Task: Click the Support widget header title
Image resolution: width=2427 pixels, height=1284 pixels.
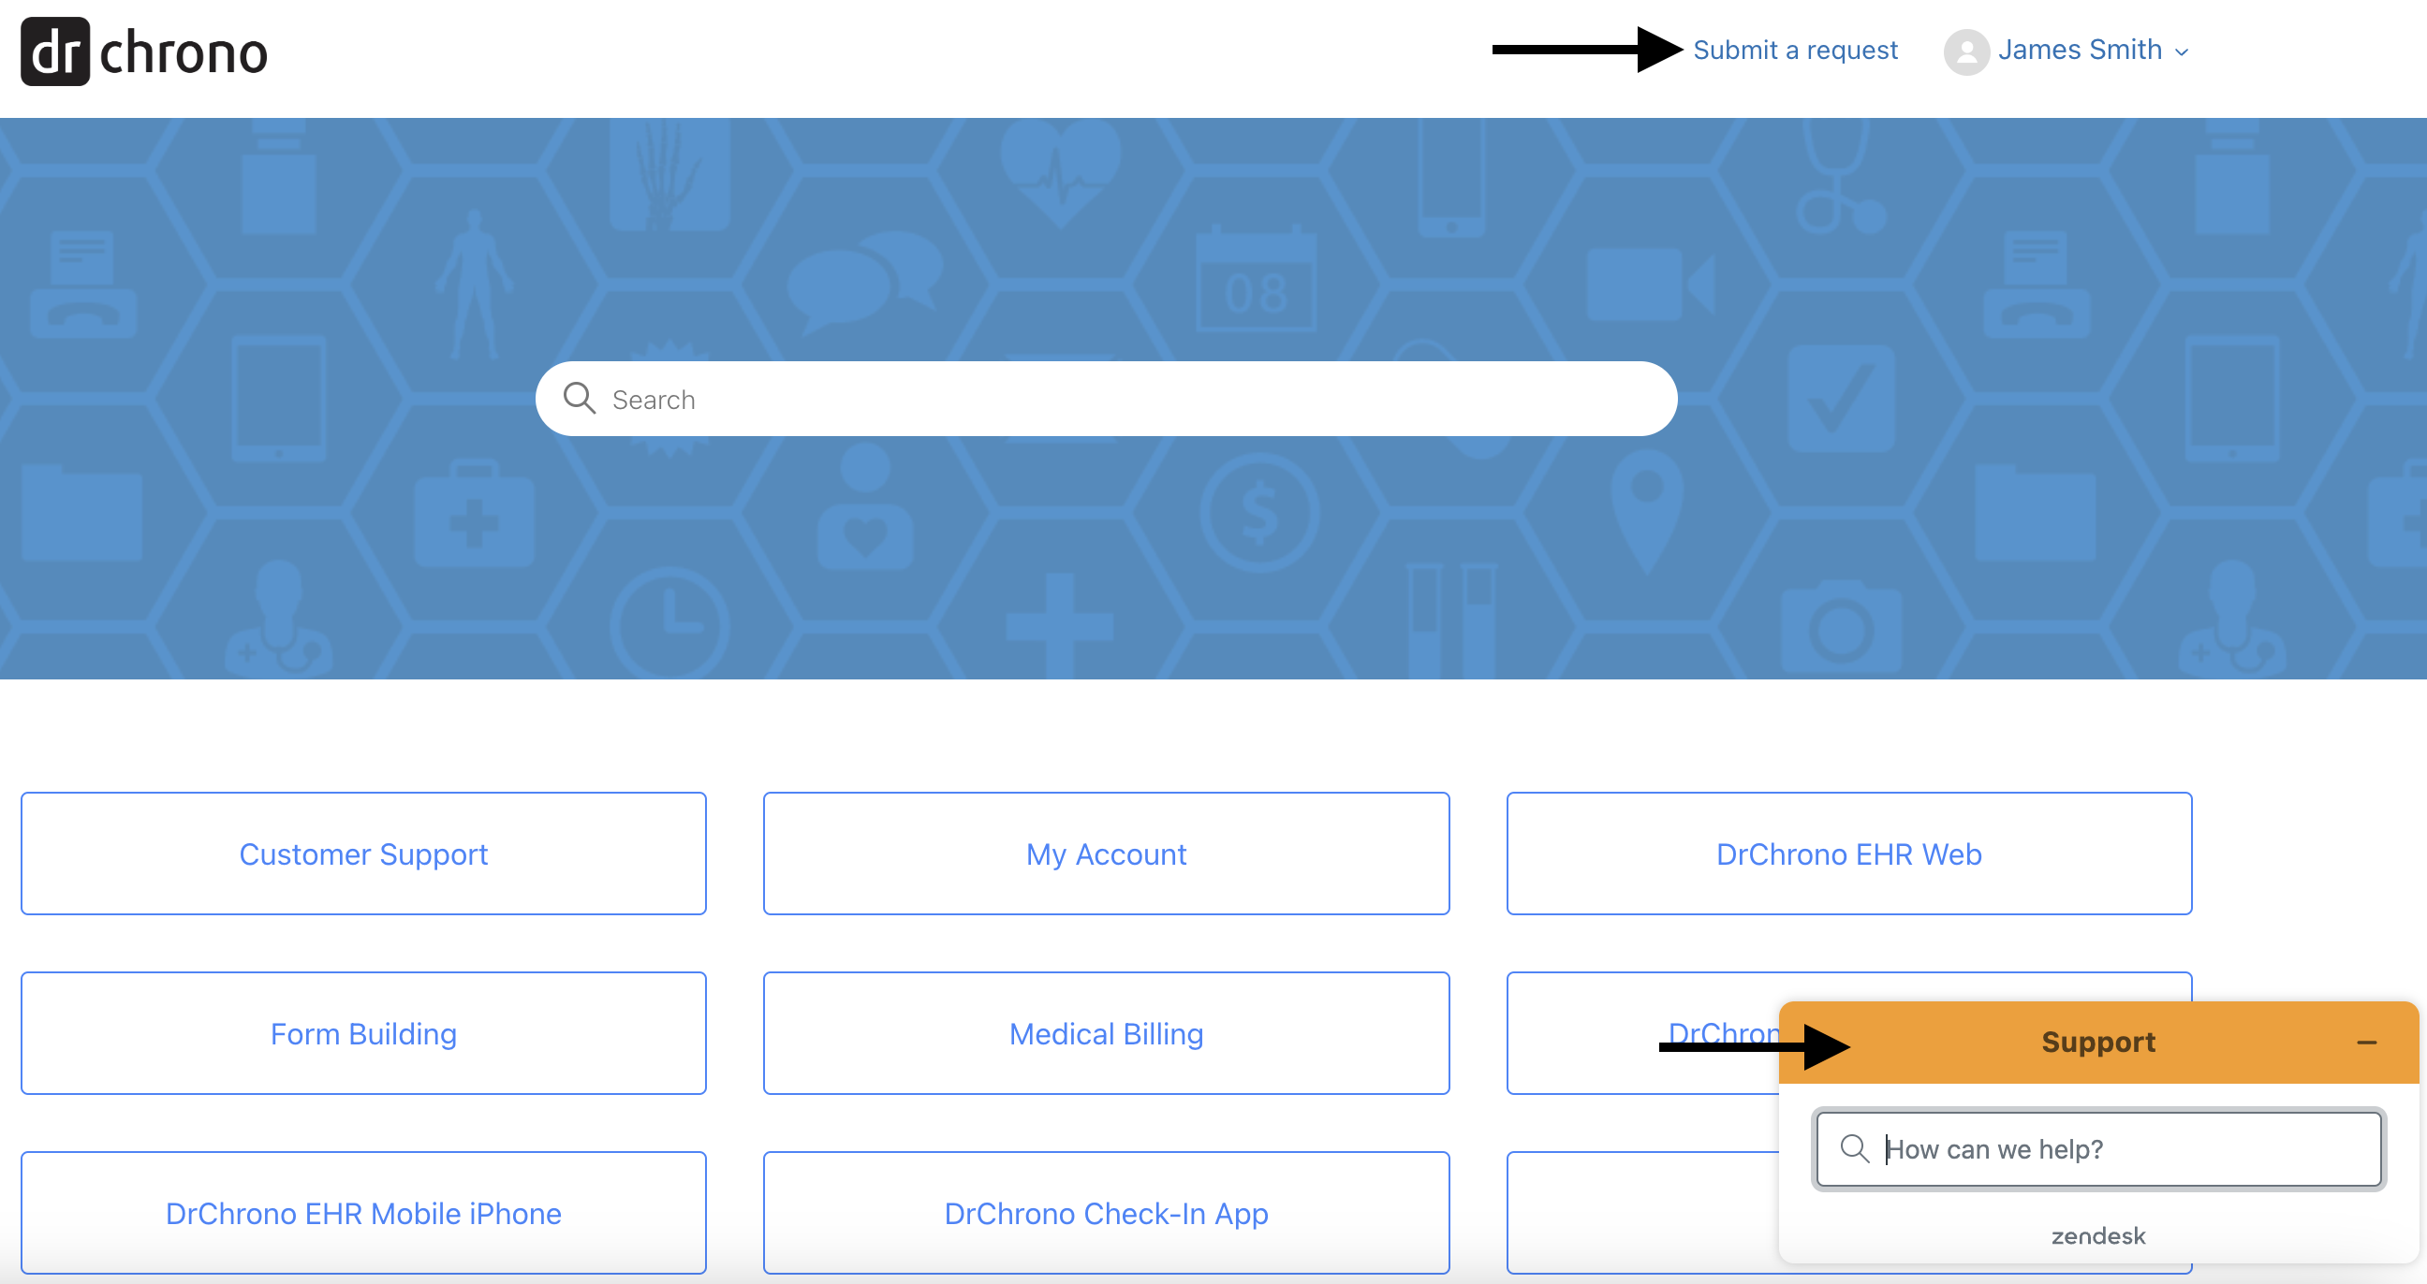Action: click(x=2098, y=1042)
